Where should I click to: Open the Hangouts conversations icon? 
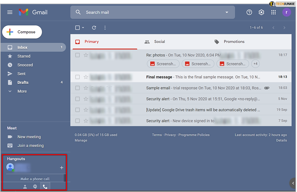click(35, 186)
